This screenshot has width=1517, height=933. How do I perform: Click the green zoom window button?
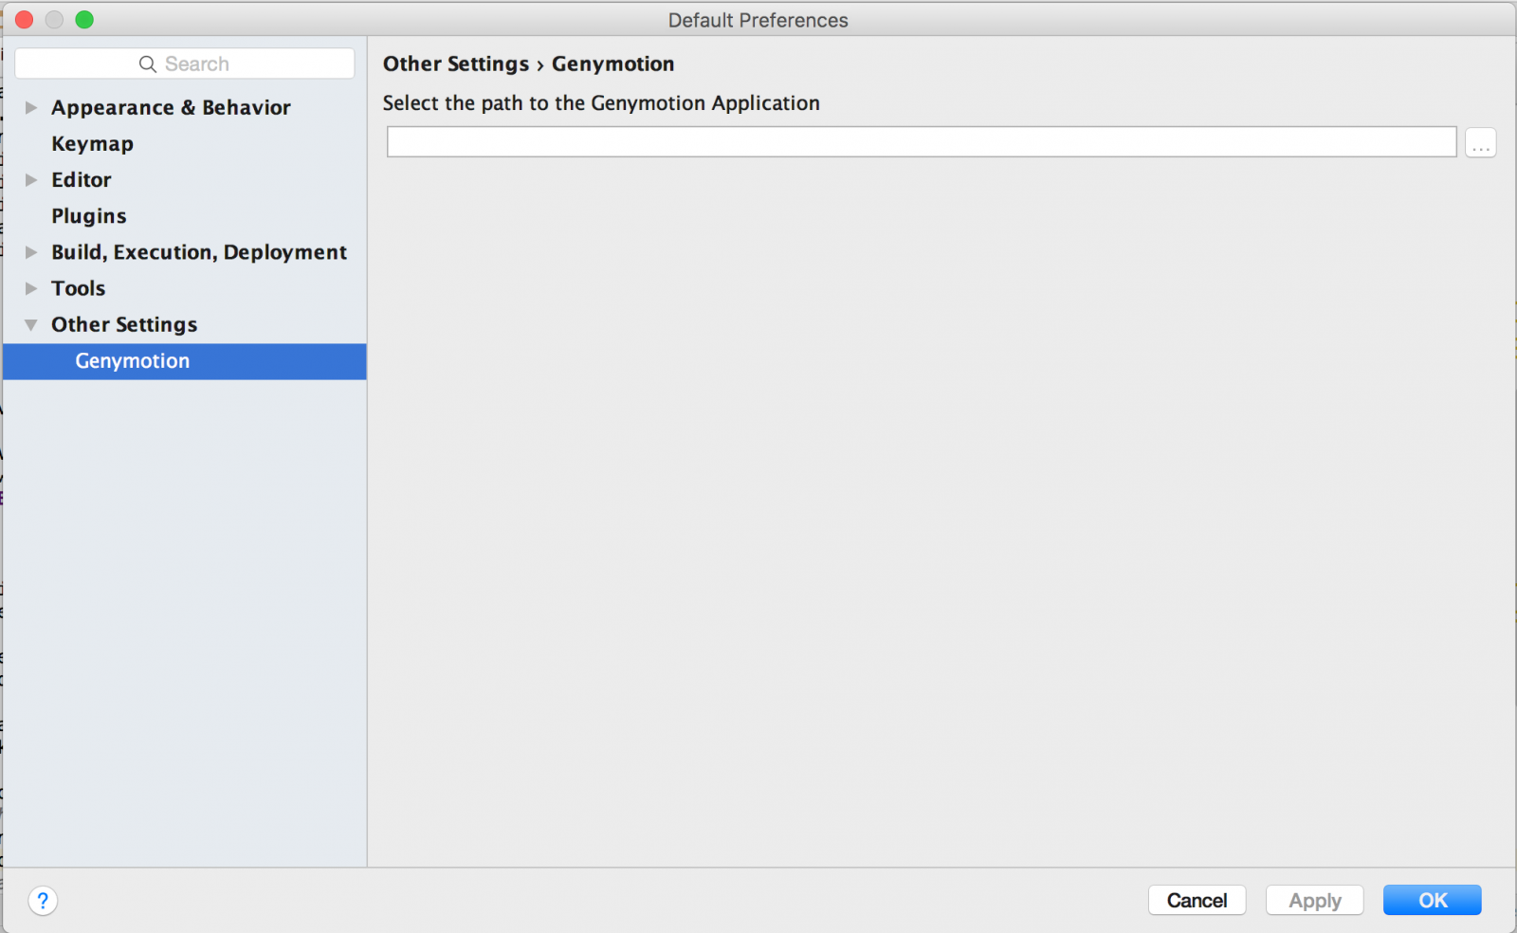84,20
